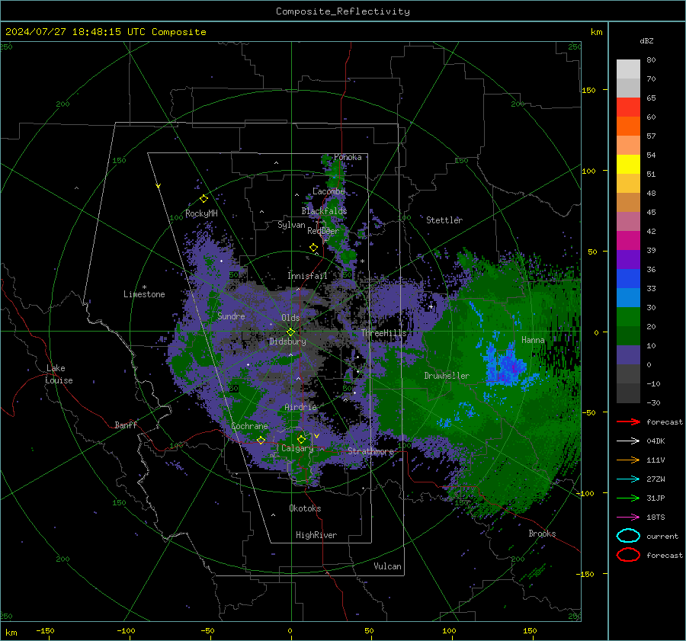Click the 80 dBZ light grey swatch
The image size is (686, 641).
[628, 69]
